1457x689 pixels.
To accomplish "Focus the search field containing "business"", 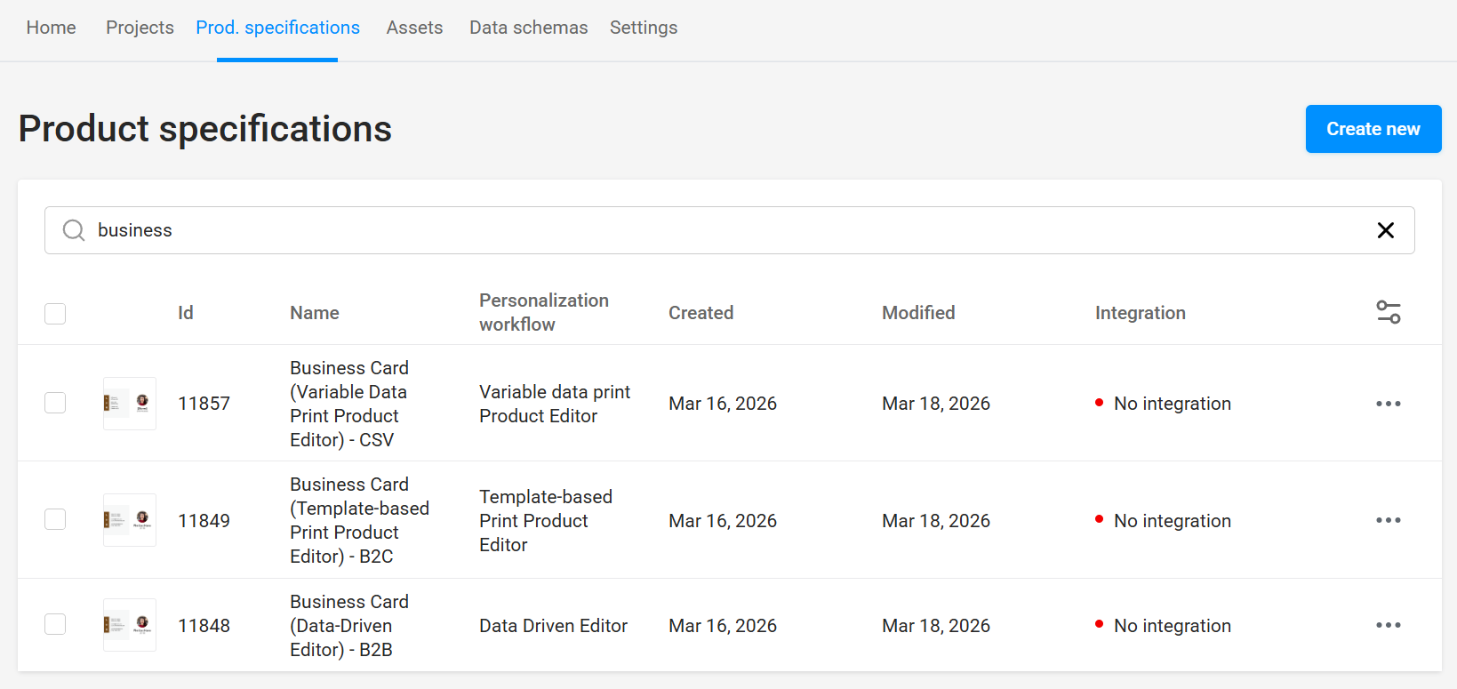I will tap(711, 230).
